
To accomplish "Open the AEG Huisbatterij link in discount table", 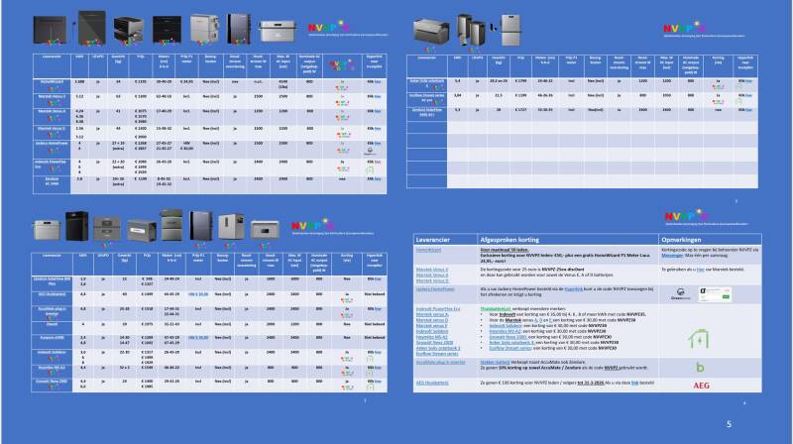I will 432,383.
